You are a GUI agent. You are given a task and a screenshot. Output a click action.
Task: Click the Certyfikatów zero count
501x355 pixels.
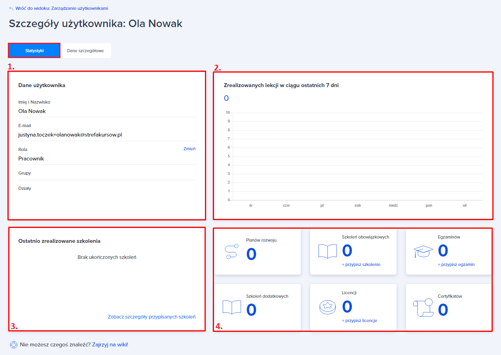coord(443,310)
